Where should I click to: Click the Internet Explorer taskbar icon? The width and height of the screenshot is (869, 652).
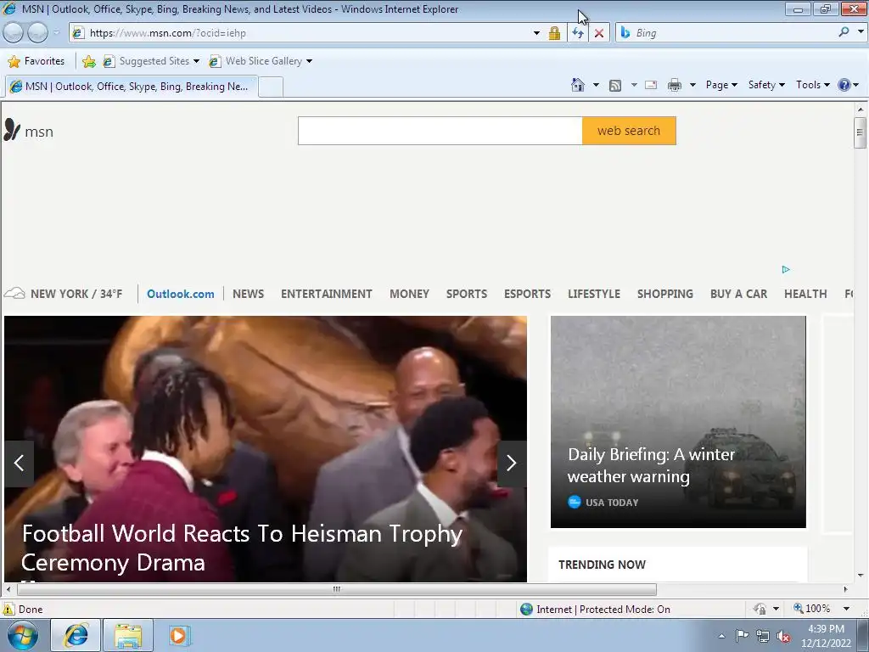click(76, 635)
